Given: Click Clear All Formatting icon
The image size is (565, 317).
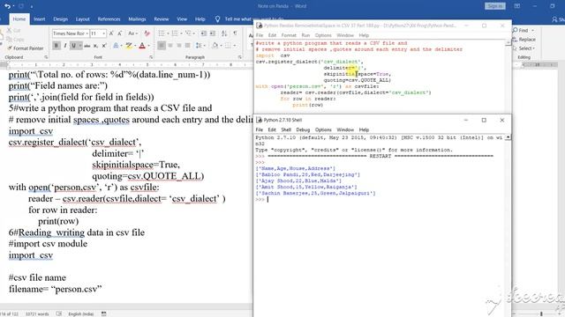Looking at the screenshot, I should [x=147, y=33].
